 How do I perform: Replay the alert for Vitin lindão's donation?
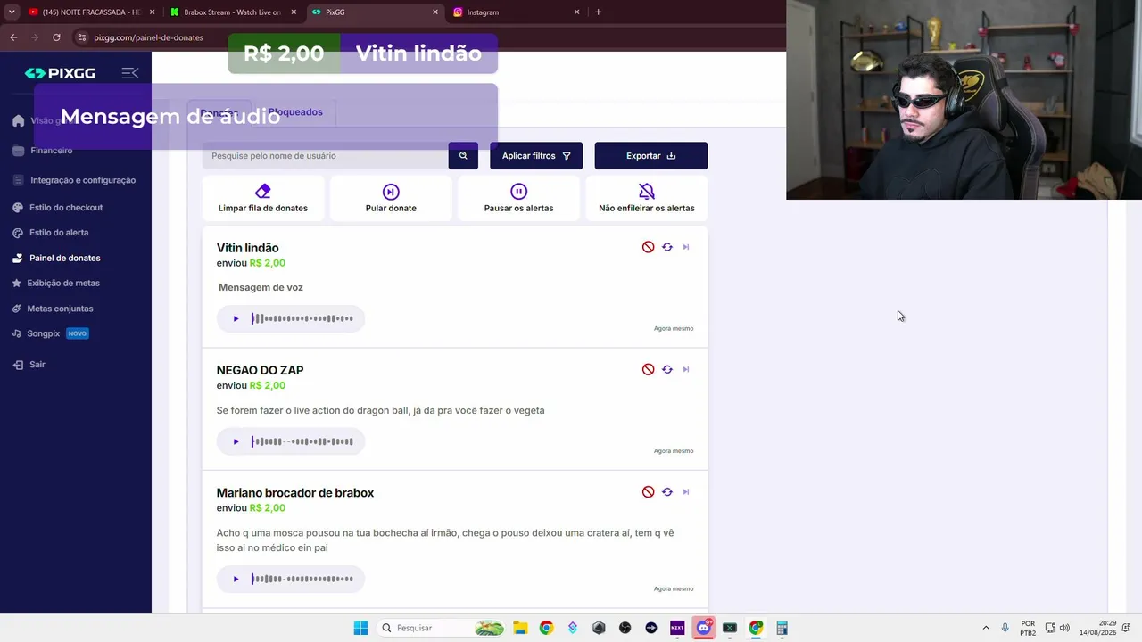tap(667, 247)
